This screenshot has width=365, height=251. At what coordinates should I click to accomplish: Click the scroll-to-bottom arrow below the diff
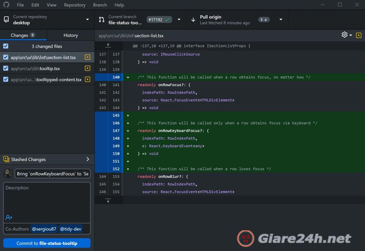coord(108,200)
